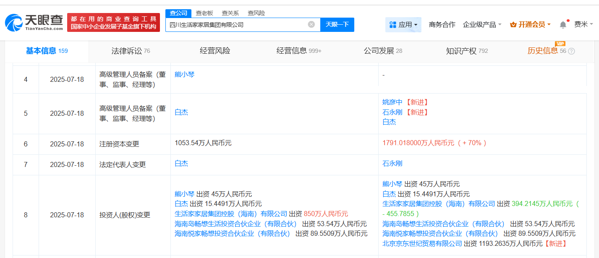Expand the 开通会员 membership dropdown

(530, 25)
